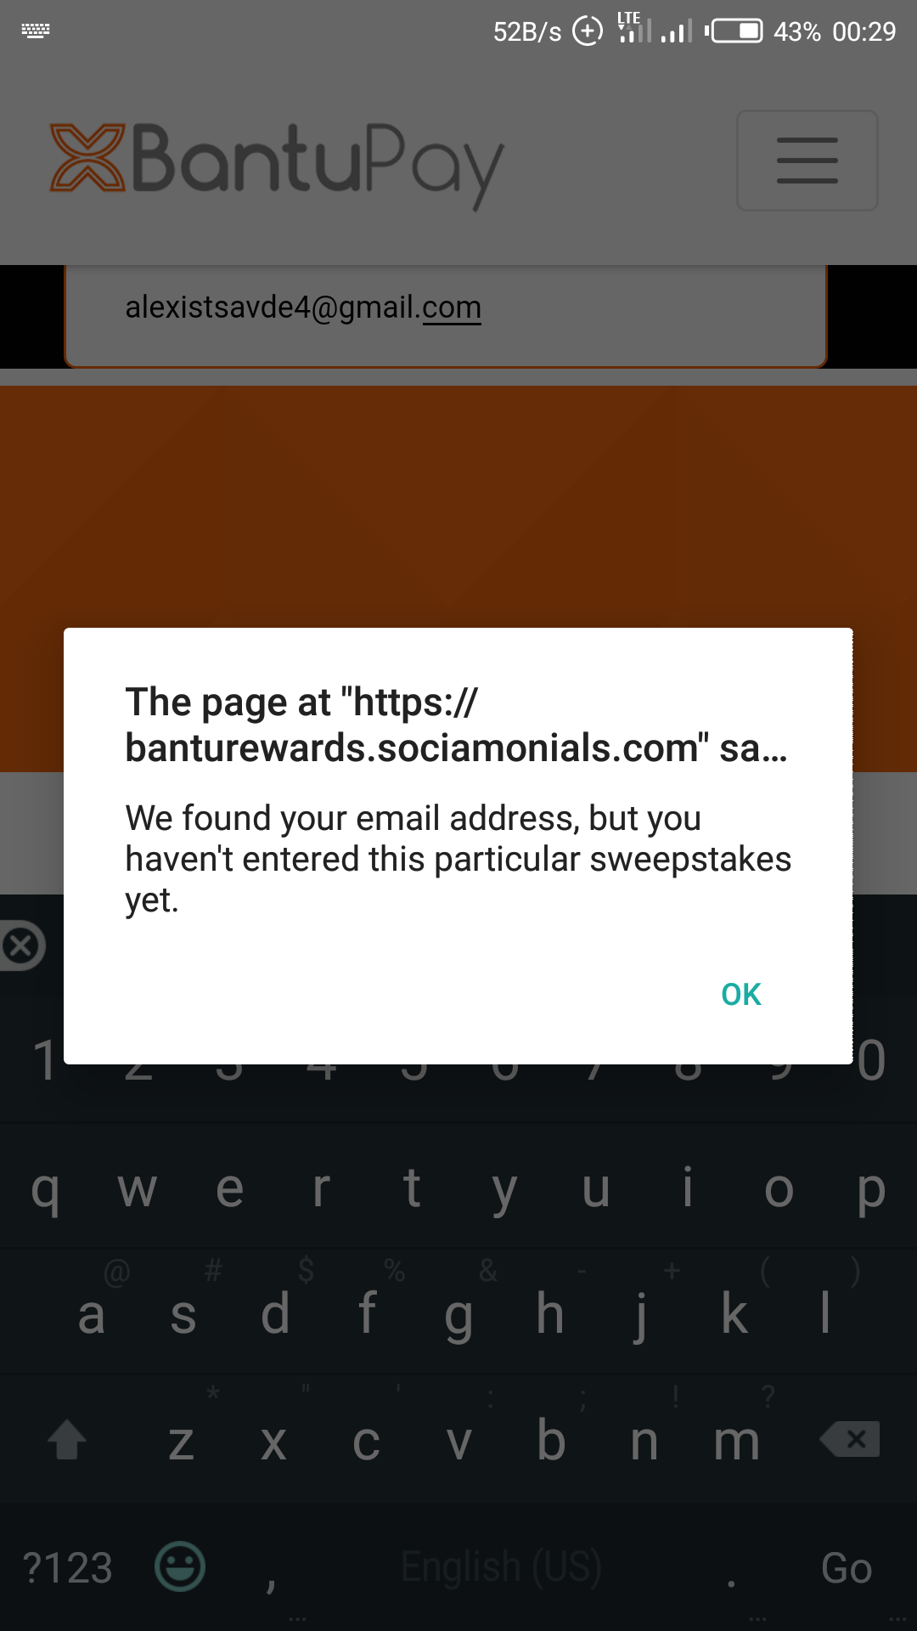Tap the keyboard notification status icon
The image size is (917, 1631).
[36, 31]
